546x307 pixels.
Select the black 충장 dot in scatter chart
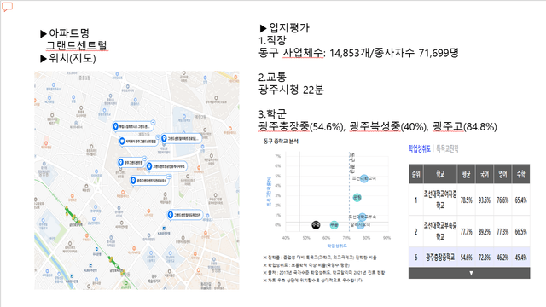click(x=316, y=225)
